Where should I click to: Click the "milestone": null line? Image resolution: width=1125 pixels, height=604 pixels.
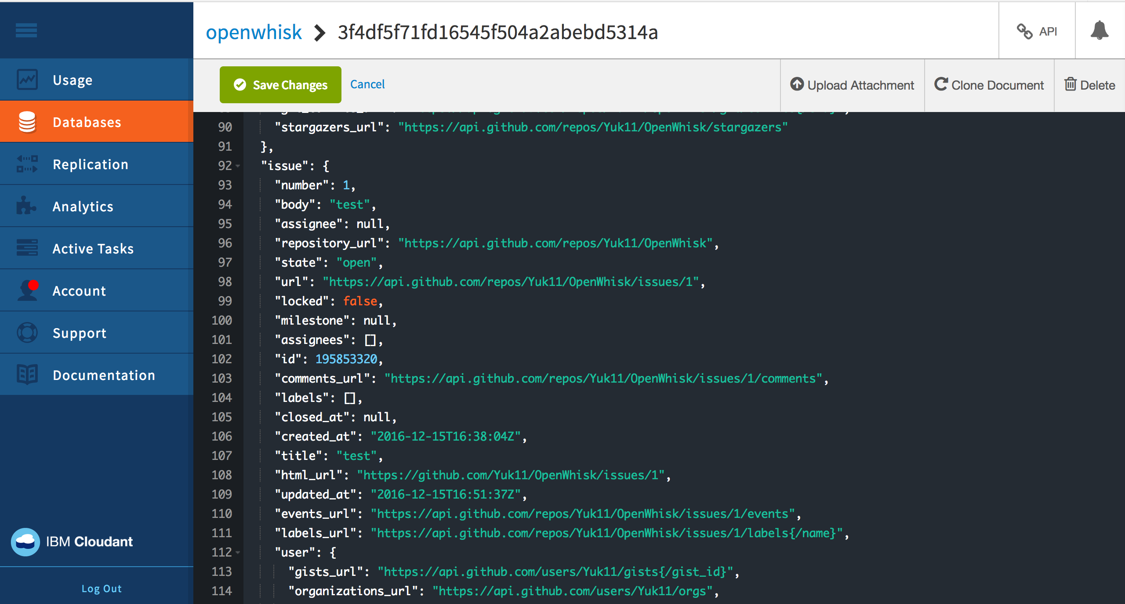(x=335, y=321)
